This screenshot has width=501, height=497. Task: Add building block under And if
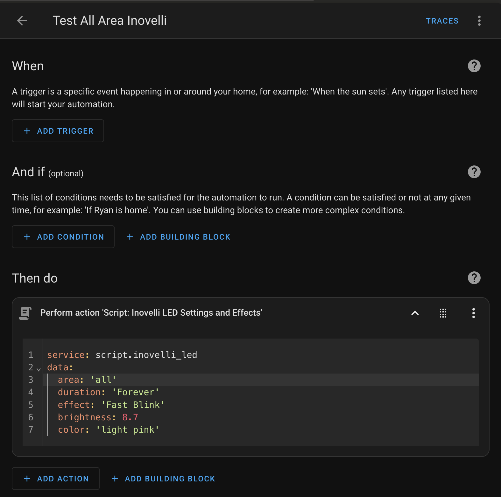click(x=179, y=237)
